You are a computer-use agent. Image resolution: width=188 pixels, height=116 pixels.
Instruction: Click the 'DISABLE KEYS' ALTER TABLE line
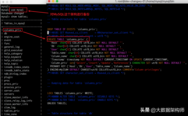click(x=84, y=96)
